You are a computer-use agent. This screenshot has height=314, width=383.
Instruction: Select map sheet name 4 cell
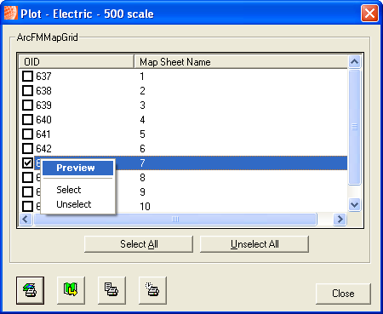142,120
